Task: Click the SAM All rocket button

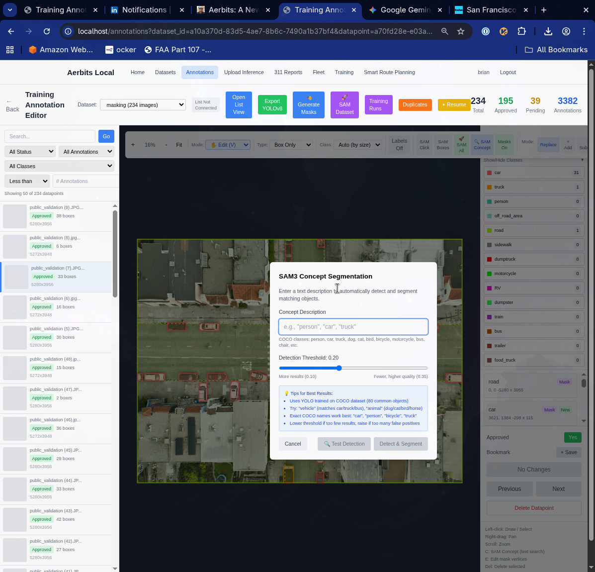Action: tap(461, 145)
